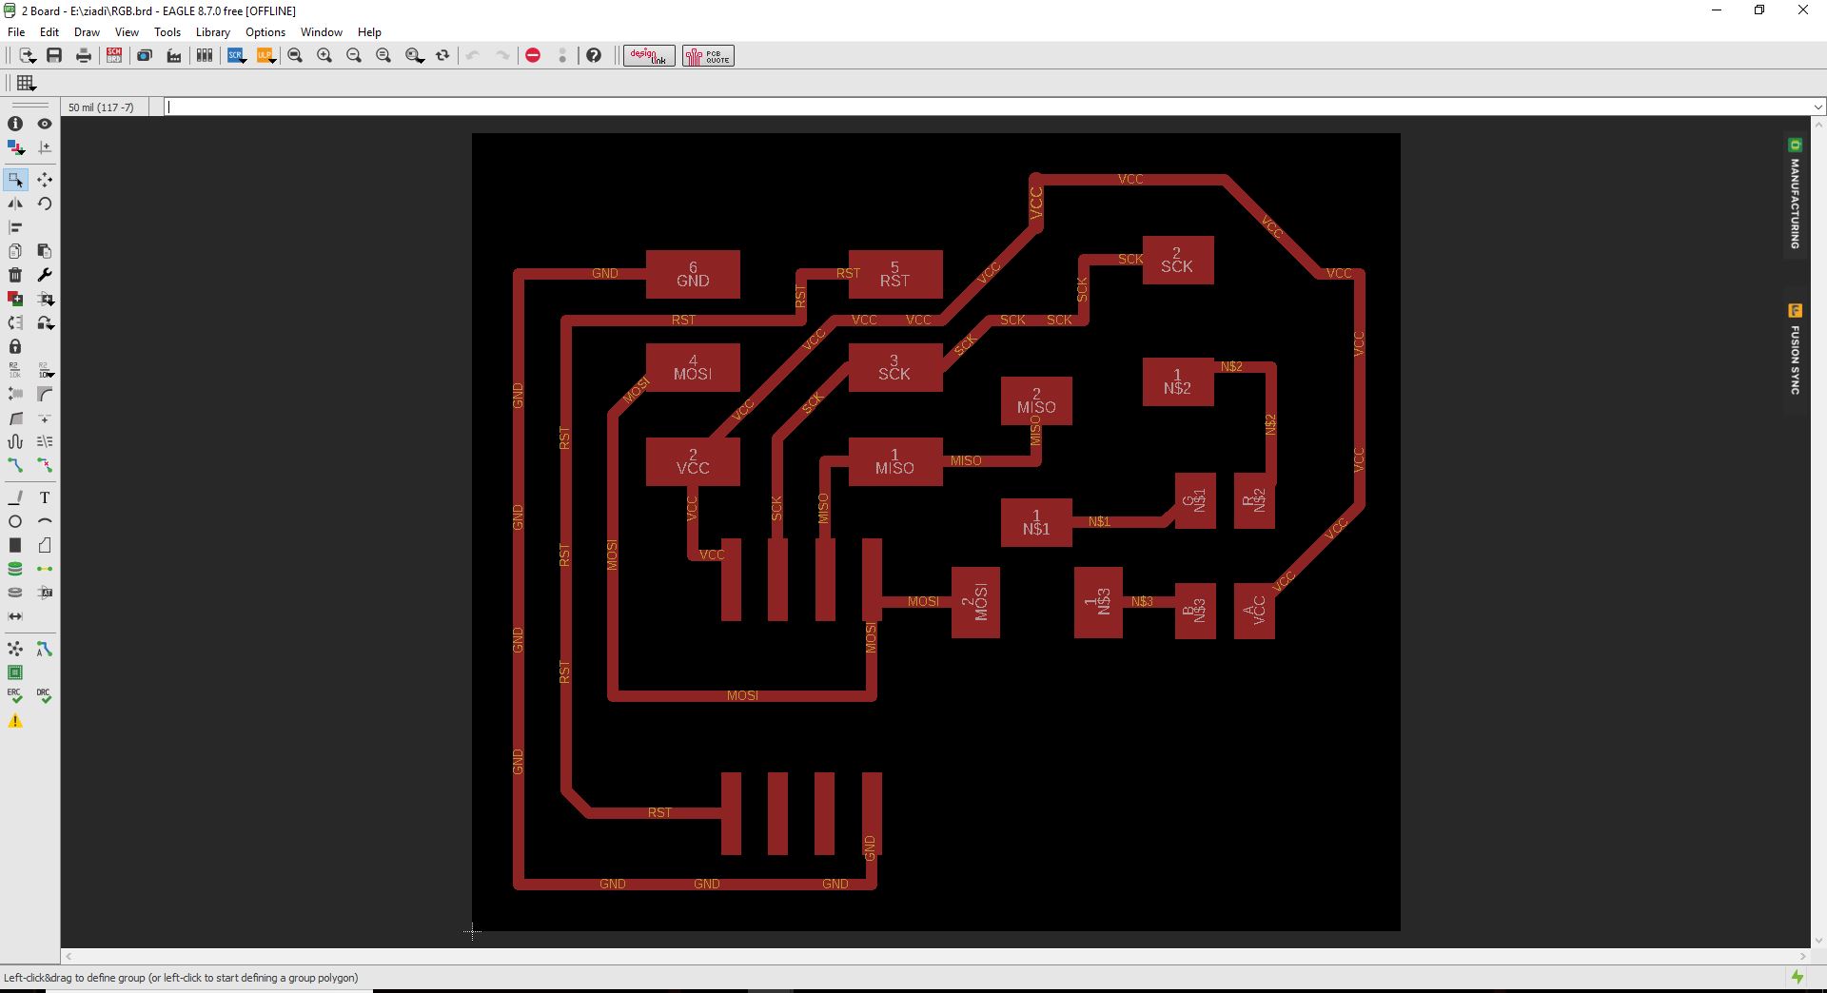The height and width of the screenshot is (993, 1827).
Task: Select the Copy tool
Action: point(15,251)
